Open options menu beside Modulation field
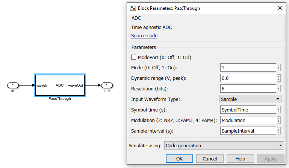The width and height of the screenshot is (289, 168). click(x=279, y=120)
